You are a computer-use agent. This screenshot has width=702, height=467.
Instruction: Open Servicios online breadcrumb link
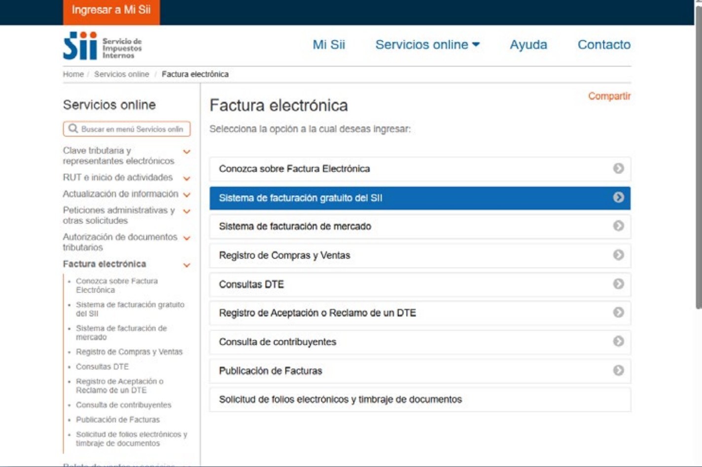pos(121,74)
